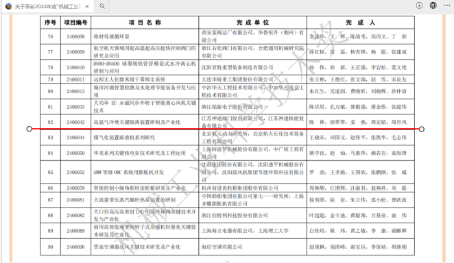Click the 完成单位 column header
The image size is (454, 263).
(x=253, y=22)
